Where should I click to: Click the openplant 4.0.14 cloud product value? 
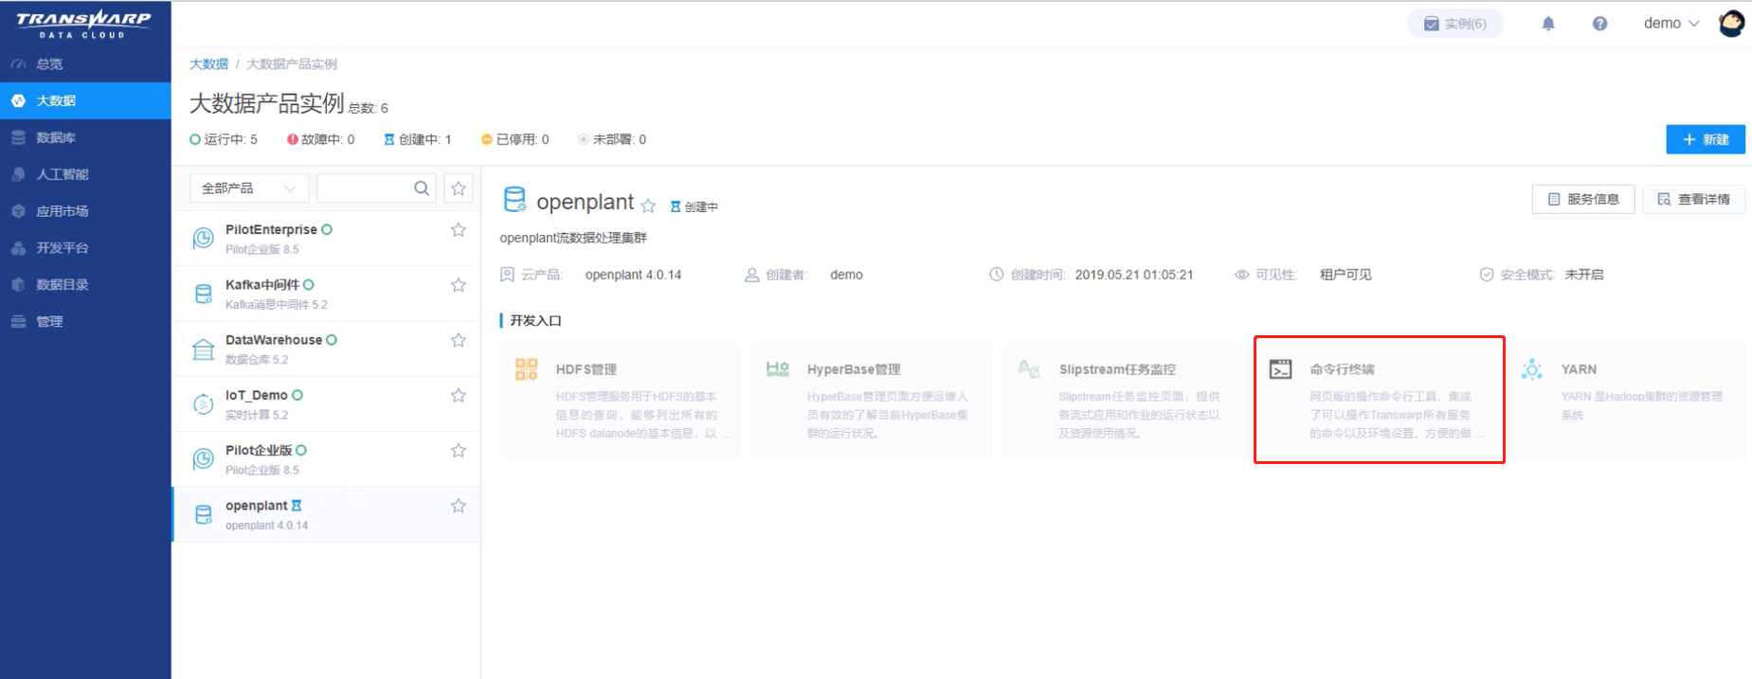633,275
